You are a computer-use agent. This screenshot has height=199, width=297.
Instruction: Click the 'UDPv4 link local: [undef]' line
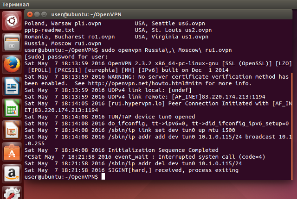108,90
